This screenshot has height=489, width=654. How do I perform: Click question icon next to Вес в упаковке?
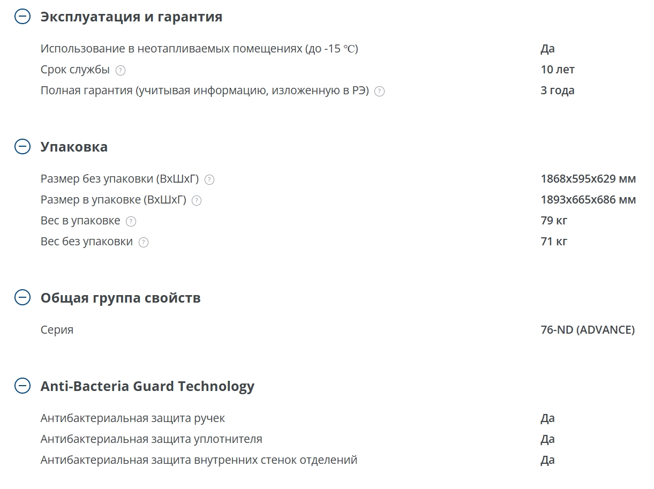pos(131,221)
